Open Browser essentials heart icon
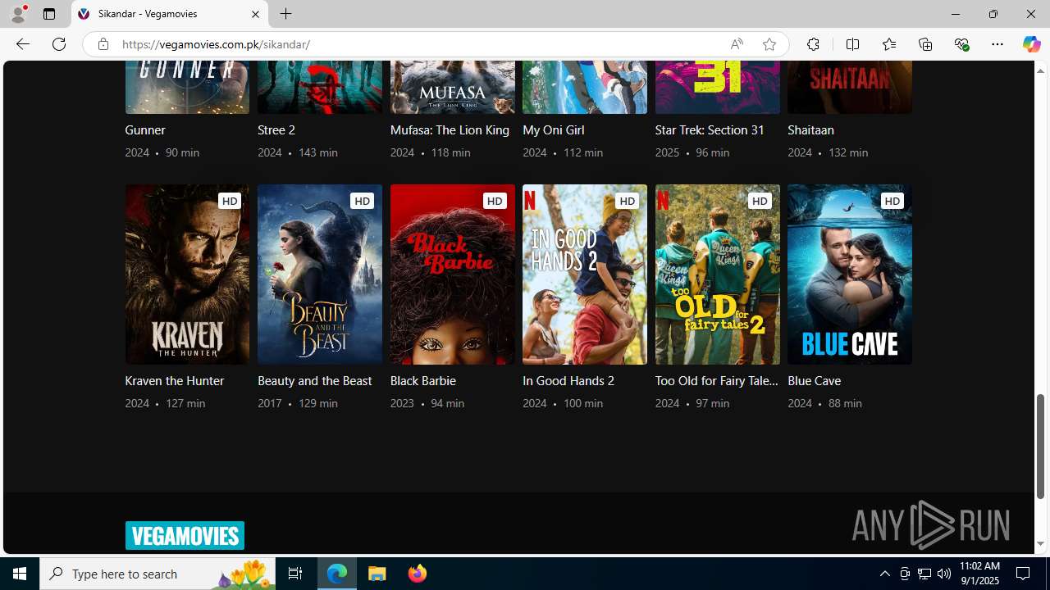 point(961,44)
